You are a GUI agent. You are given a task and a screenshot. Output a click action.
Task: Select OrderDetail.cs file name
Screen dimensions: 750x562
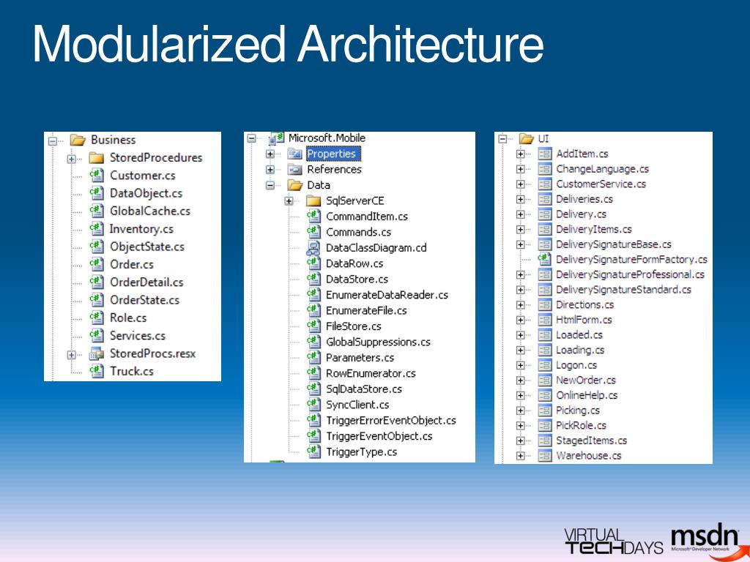click(x=146, y=282)
